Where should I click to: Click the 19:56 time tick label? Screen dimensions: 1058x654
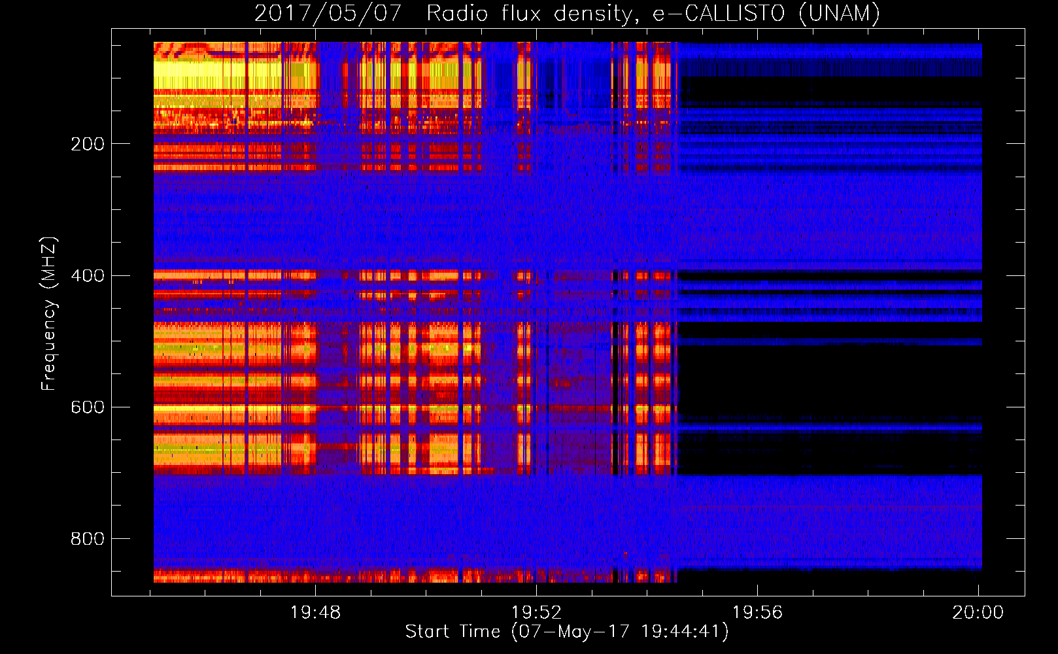click(757, 612)
